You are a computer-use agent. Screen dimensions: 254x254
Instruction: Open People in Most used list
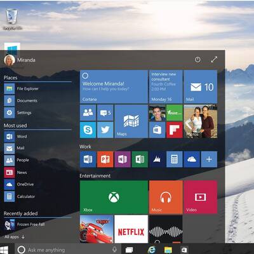tap(17, 160)
